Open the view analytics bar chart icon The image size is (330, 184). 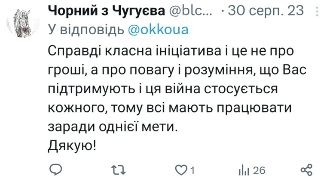click(244, 170)
